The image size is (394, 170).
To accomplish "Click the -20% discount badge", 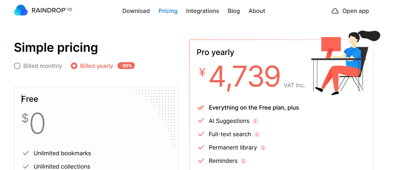I will [126, 66].
